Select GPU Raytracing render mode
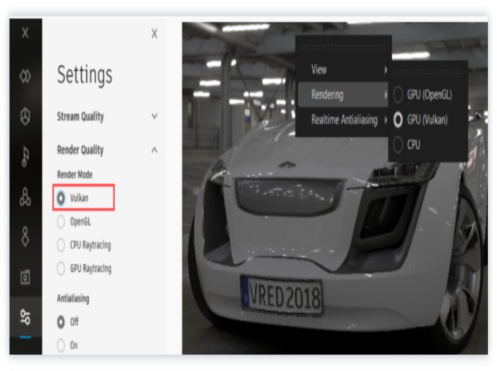This screenshot has height=371, width=497. tap(84, 269)
